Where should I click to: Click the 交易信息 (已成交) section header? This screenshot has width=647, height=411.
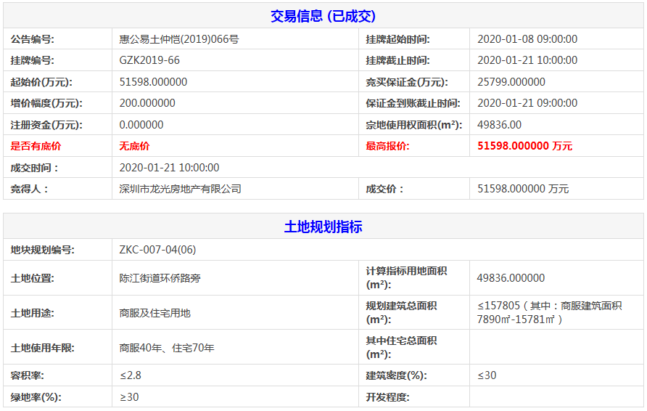[x=323, y=16]
